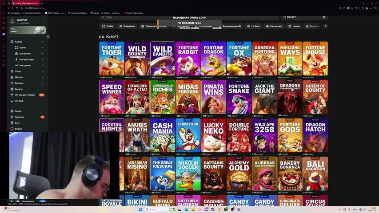Click the donation goal progress bar
Viewport: 379px width, 213px height.
coord(189,23)
